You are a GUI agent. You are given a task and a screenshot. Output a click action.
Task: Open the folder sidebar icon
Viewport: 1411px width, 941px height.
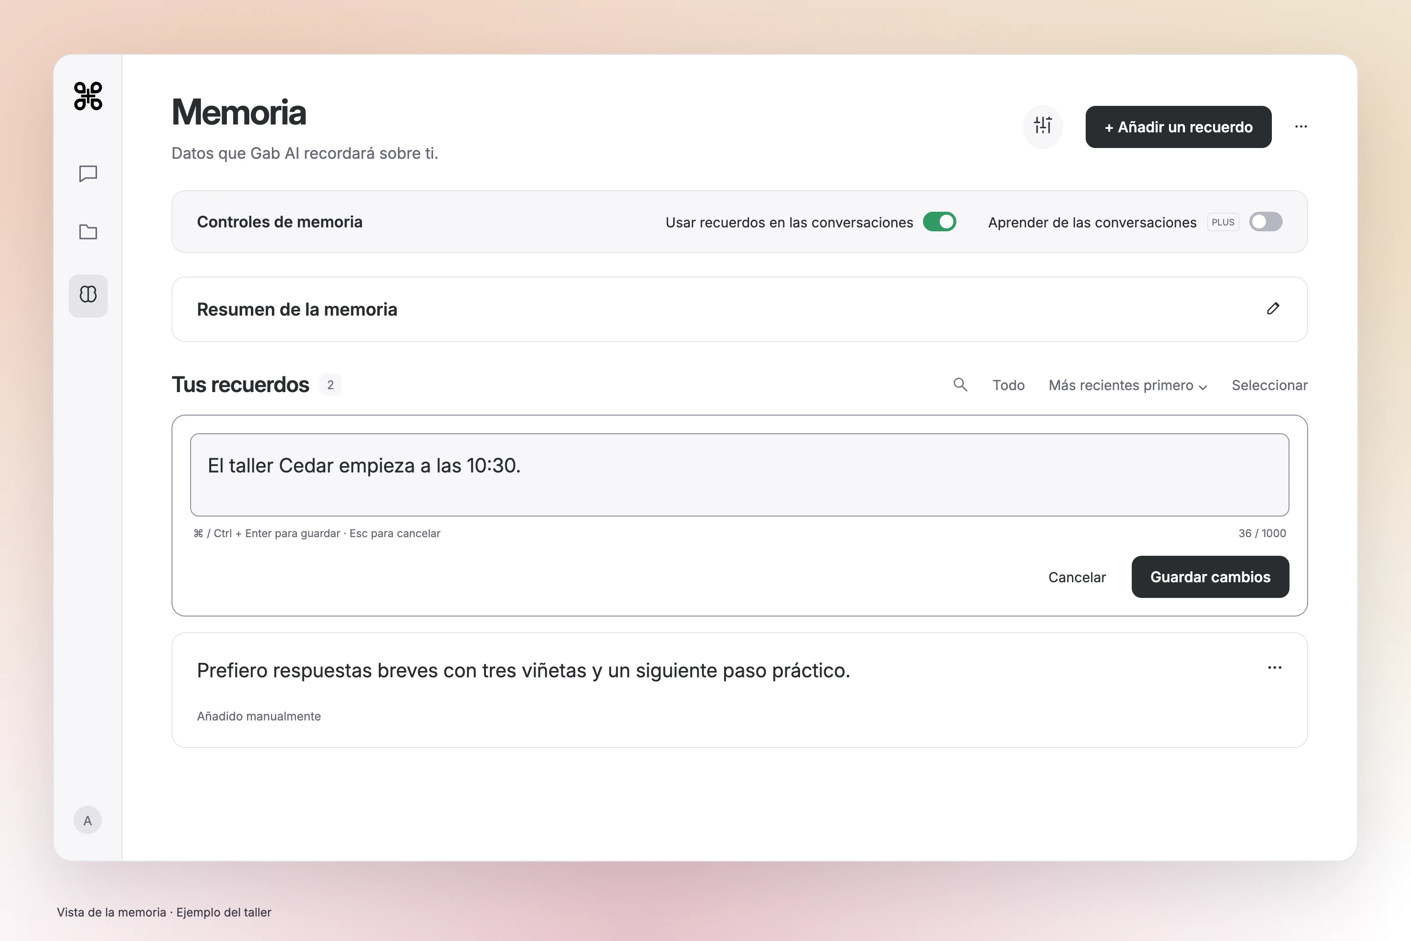(88, 232)
